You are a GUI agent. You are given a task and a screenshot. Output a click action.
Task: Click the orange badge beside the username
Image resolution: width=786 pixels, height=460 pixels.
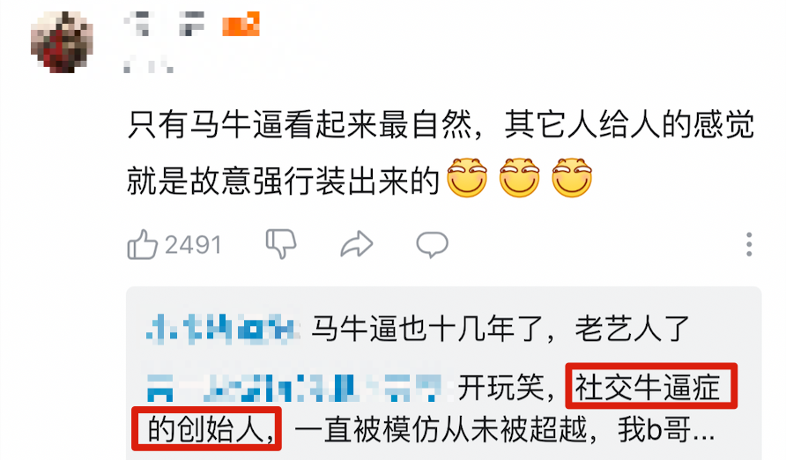tap(241, 24)
